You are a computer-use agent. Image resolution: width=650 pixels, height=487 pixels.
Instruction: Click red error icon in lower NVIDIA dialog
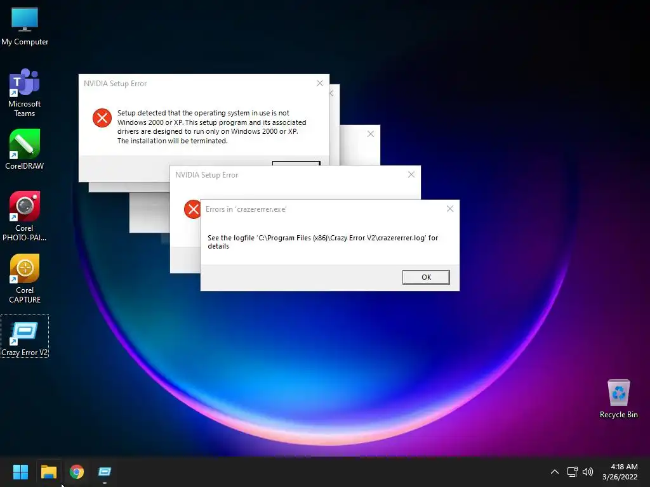point(192,209)
